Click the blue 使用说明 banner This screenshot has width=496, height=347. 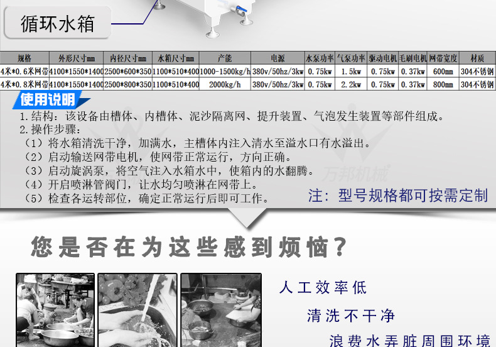pos(48,100)
